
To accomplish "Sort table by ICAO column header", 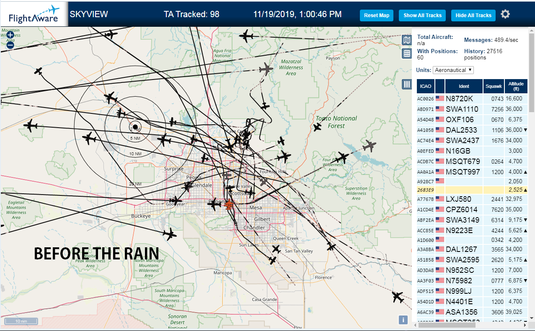I will click(x=426, y=86).
